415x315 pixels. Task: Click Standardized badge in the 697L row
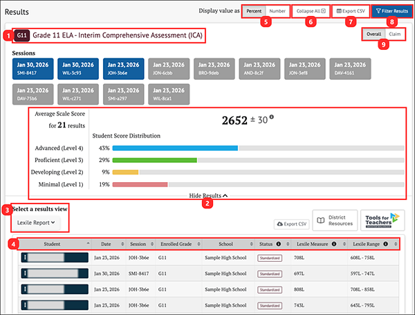[x=270, y=274]
